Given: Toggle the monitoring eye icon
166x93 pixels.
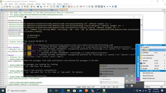Looking at the screenshot, I should (x=77, y=6).
